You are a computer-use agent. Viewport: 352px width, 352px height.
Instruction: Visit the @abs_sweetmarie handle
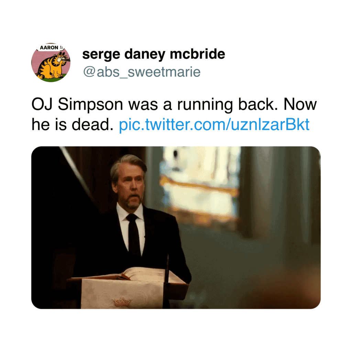(142, 72)
